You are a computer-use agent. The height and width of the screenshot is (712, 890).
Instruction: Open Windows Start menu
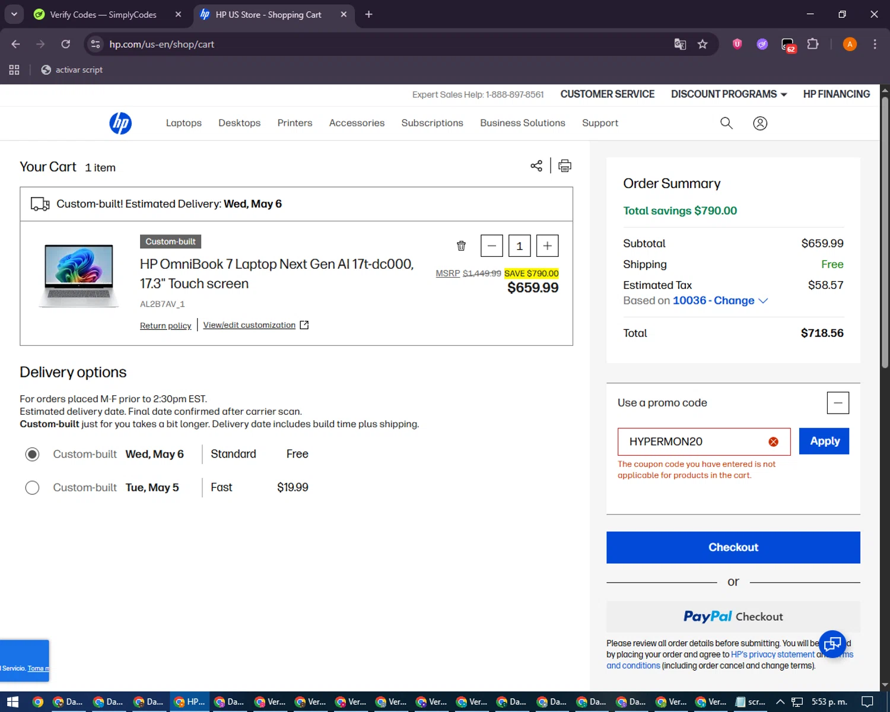tap(12, 702)
